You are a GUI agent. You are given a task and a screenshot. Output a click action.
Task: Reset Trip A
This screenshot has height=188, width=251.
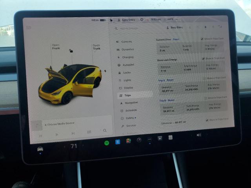[x=170, y=80]
